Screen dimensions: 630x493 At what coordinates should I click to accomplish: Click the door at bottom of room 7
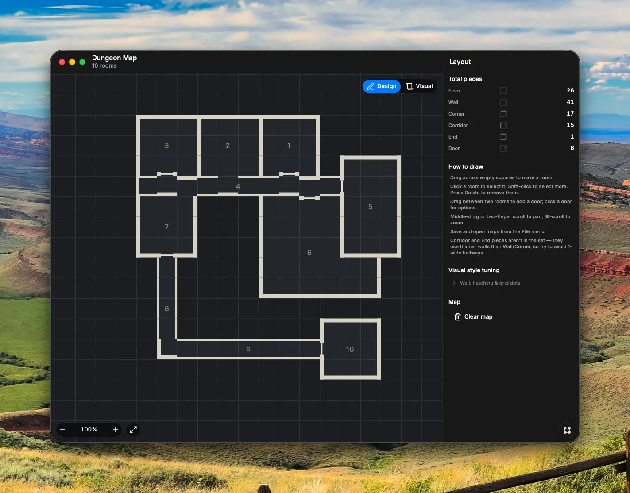tap(167, 256)
